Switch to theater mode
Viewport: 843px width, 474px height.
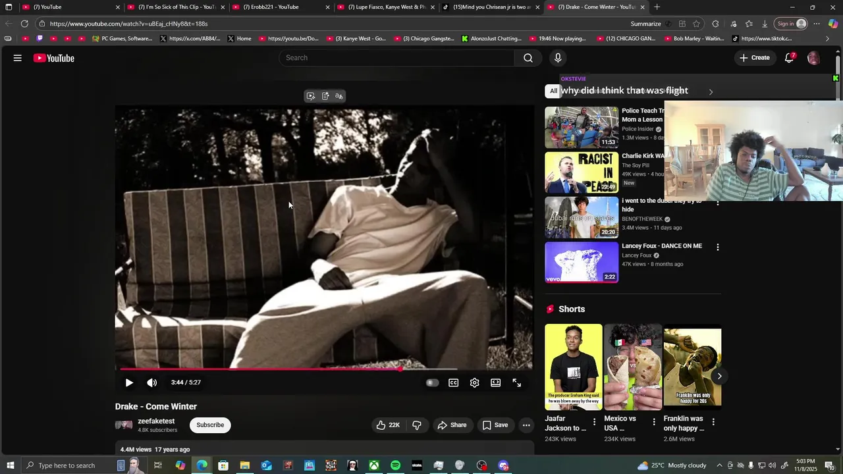[x=495, y=382]
